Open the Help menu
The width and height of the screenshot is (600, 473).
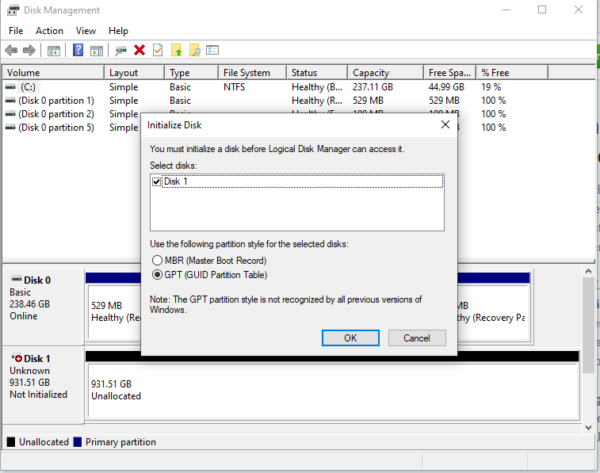pos(118,31)
